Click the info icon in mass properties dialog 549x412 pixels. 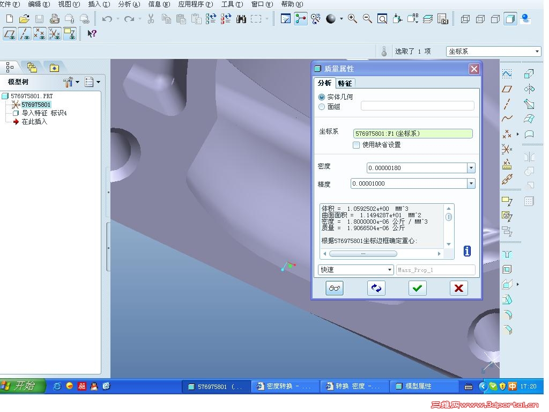point(467,251)
